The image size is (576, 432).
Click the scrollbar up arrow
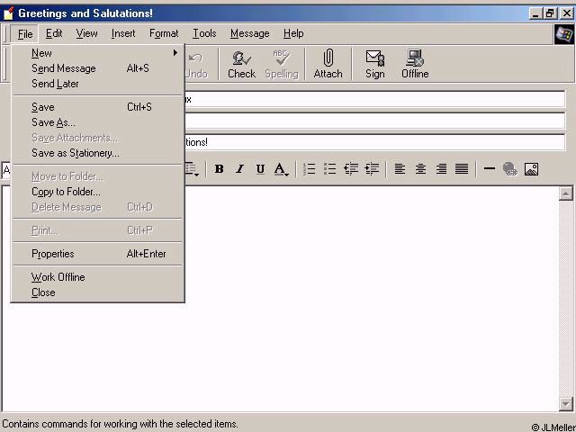click(x=566, y=193)
